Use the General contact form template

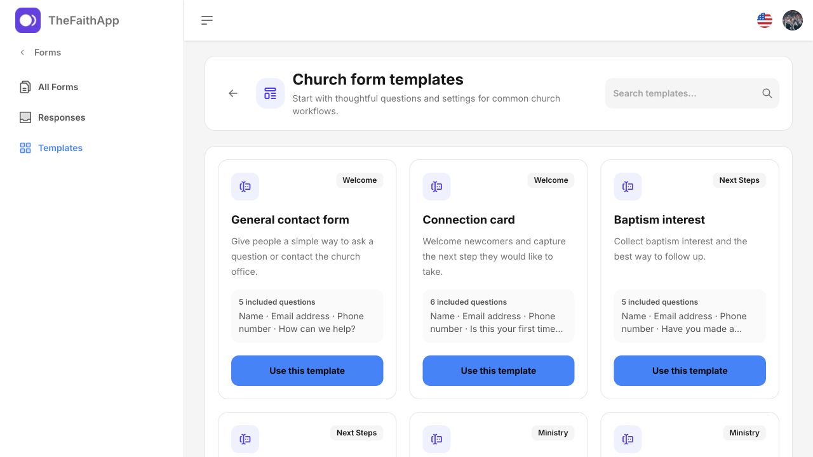tap(307, 371)
